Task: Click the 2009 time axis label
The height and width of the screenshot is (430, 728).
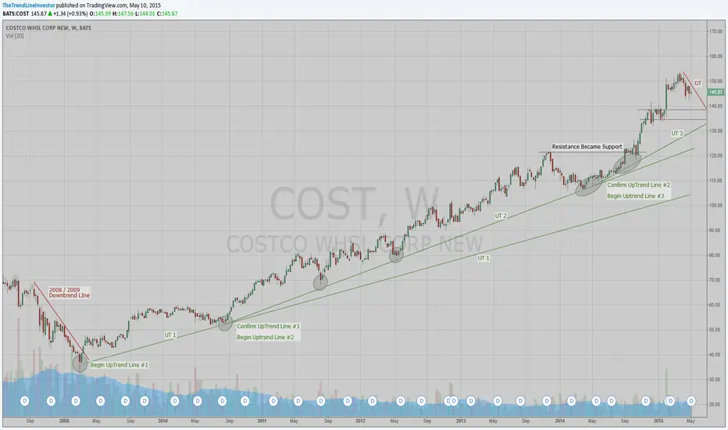Action: [x=64, y=421]
